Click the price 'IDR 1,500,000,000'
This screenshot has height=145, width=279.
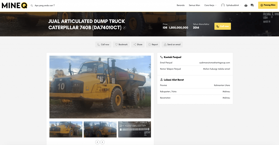pos(175,28)
